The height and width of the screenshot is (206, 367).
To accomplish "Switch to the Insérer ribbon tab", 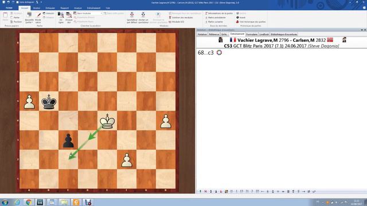I will 37,8.
